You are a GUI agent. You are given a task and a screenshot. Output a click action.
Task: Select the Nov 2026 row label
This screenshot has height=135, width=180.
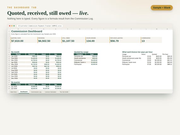[x=14, y=76]
